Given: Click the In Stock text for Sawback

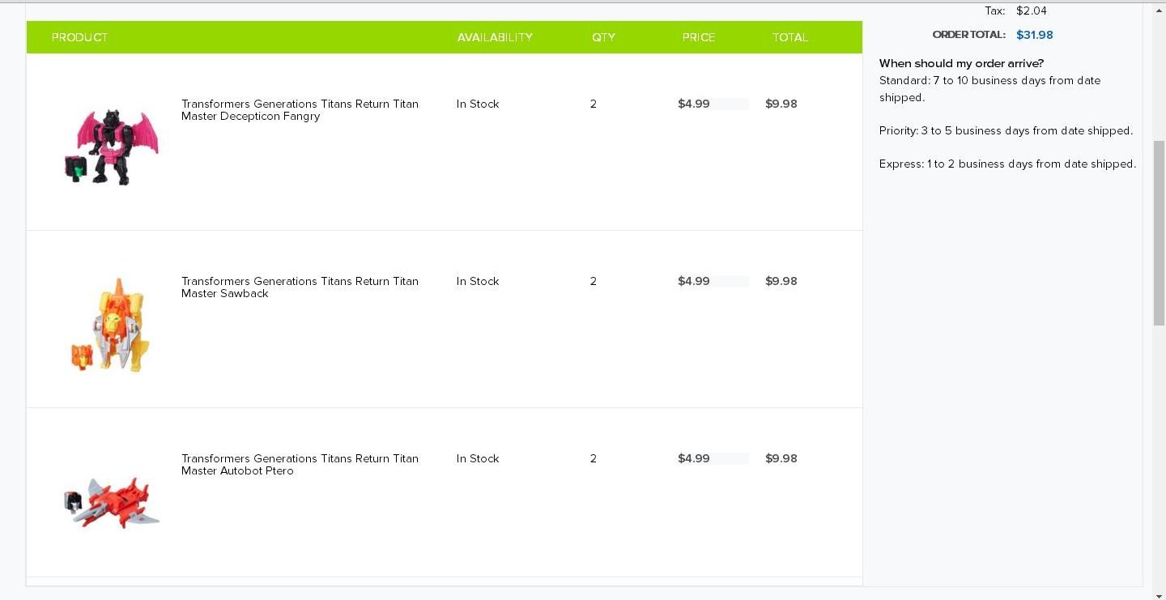Looking at the screenshot, I should point(478,281).
